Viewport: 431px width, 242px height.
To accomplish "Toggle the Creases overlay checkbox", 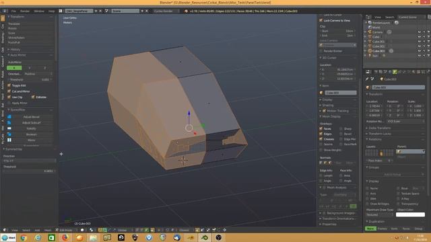I will [x=321, y=139].
